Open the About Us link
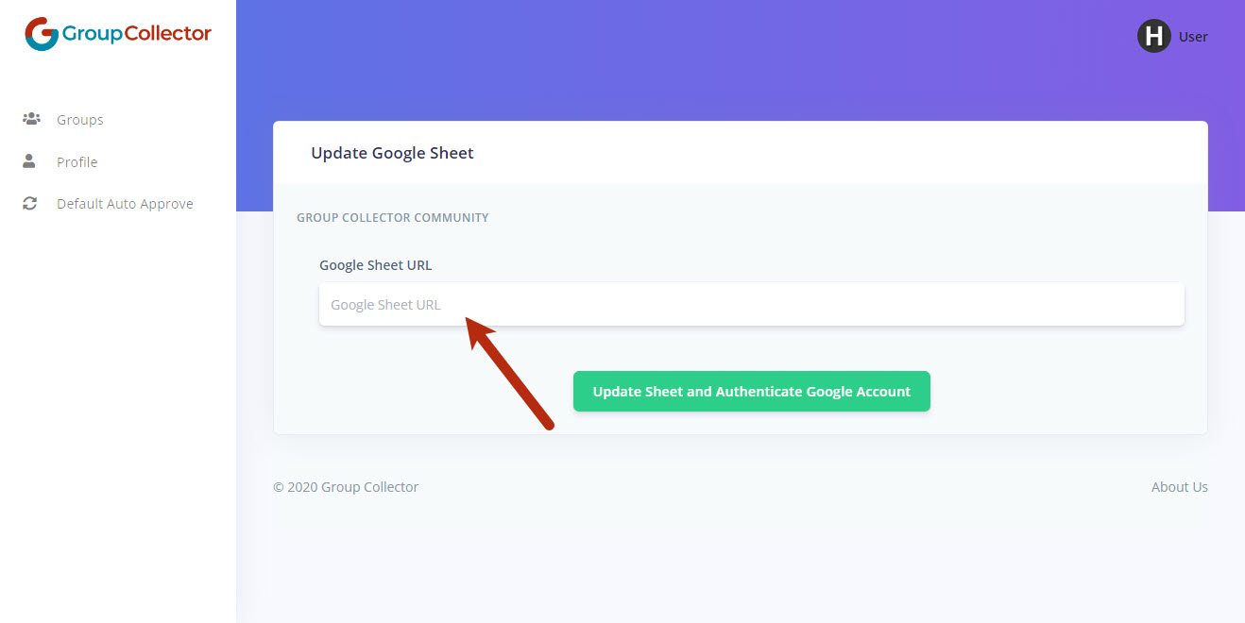 click(x=1180, y=487)
